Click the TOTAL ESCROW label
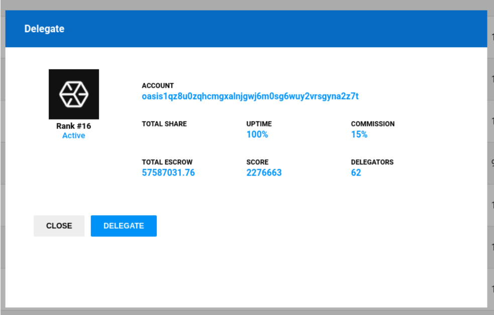 point(167,162)
